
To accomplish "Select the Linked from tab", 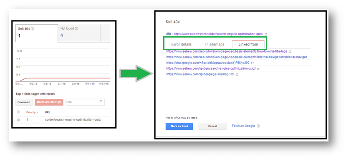I will [x=248, y=44].
